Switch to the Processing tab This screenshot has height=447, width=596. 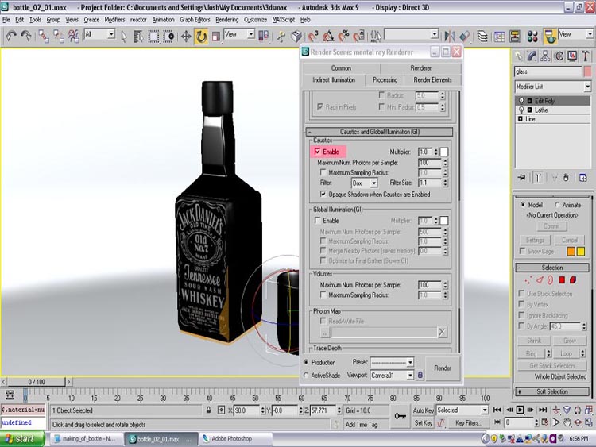pos(385,80)
